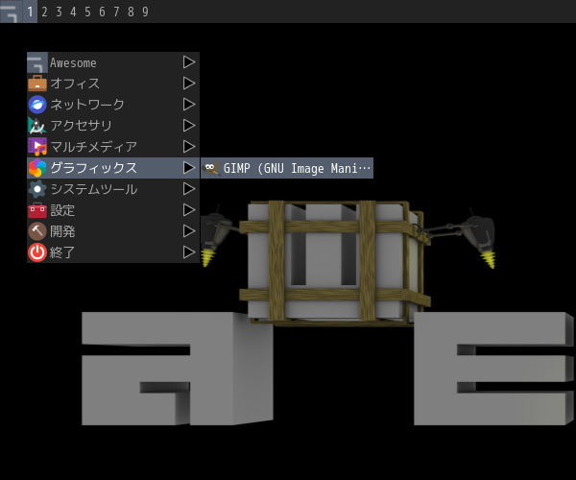Switch to workspace tag 3
This screenshot has width=576, height=480.
click(59, 12)
